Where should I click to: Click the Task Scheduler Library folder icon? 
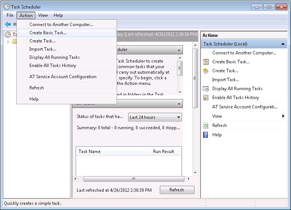[14, 42]
